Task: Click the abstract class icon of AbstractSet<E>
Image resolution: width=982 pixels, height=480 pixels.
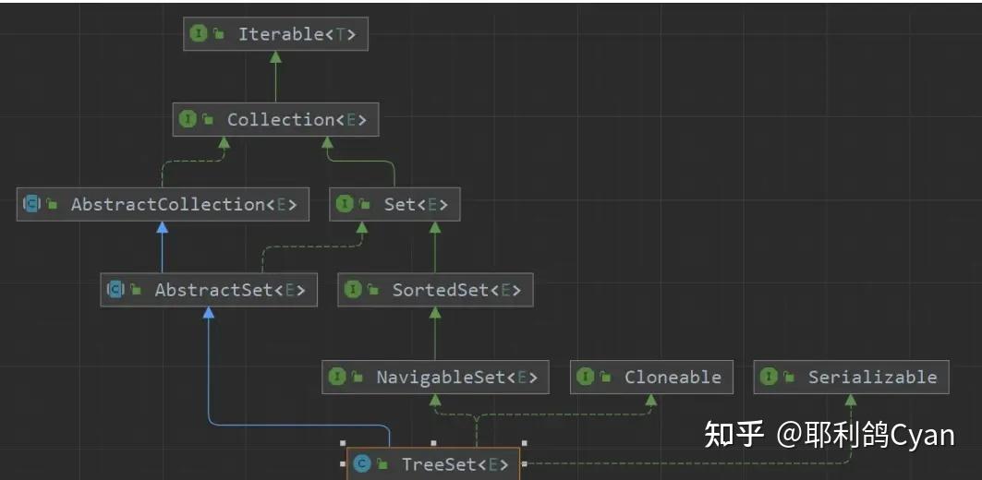Action: (115, 290)
